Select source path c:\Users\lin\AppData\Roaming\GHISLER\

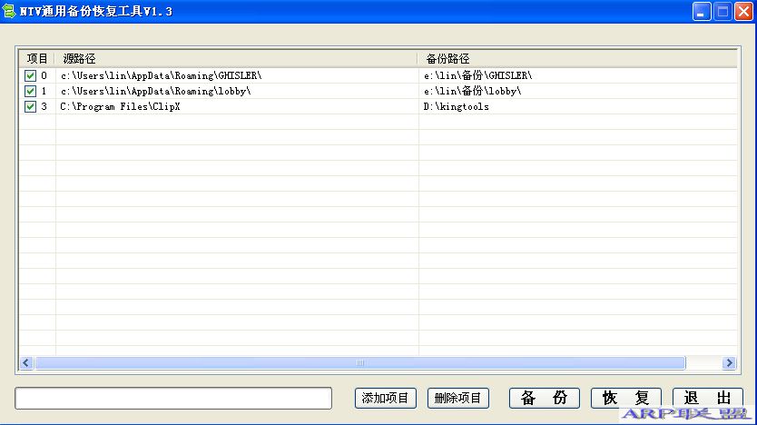[162, 75]
